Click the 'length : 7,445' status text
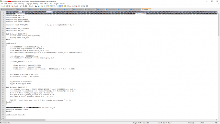 click(x=137, y=123)
